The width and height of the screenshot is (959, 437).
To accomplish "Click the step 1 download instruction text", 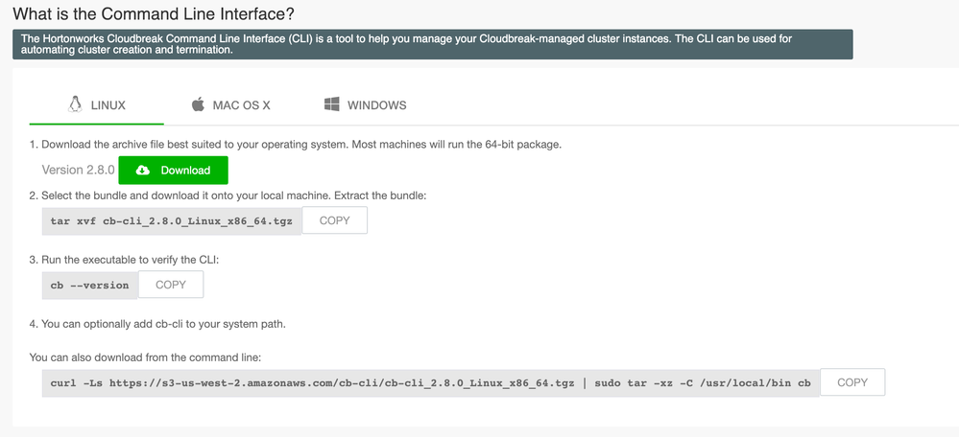I will (x=295, y=145).
